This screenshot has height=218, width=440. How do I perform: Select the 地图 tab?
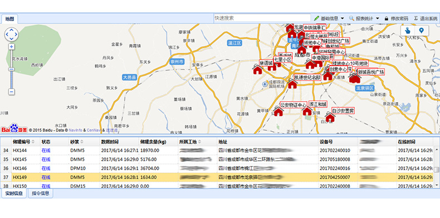tap(9, 19)
